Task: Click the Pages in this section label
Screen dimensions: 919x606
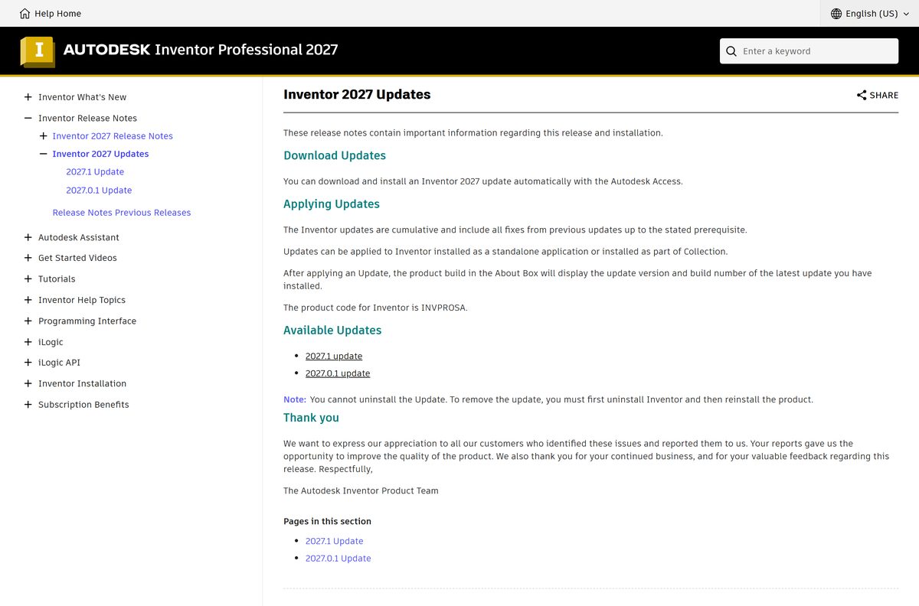Action: [x=327, y=521]
